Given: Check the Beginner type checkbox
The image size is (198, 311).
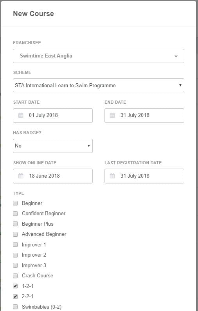Looking at the screenshot, I should (15, 203).
